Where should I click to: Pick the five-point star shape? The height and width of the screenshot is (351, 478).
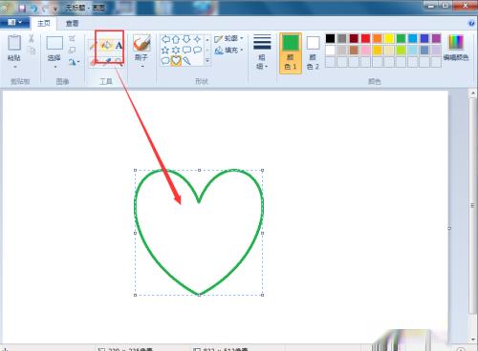pos(165,50)
